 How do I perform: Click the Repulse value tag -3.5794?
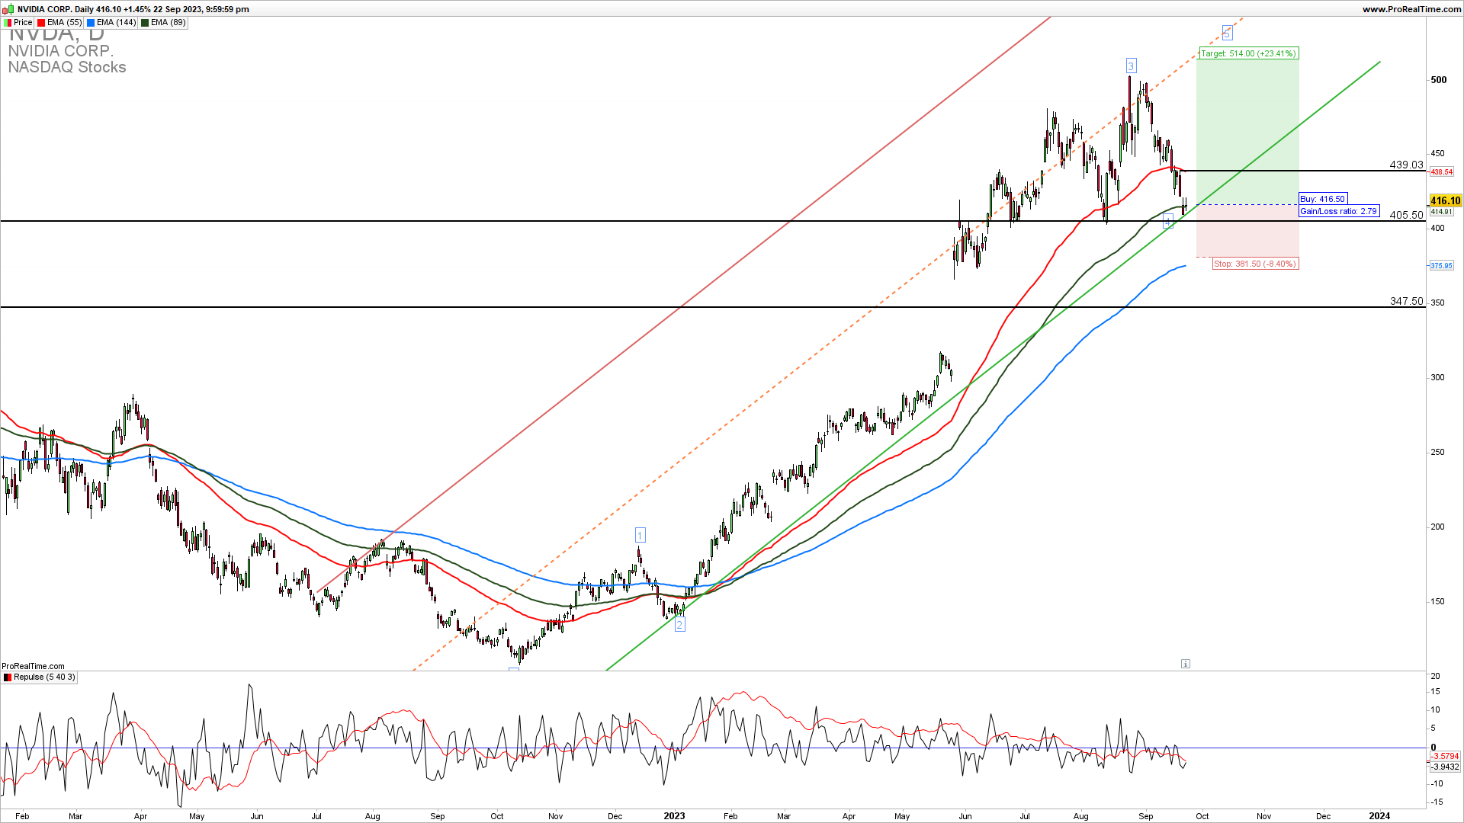[x=1444, y=756]
